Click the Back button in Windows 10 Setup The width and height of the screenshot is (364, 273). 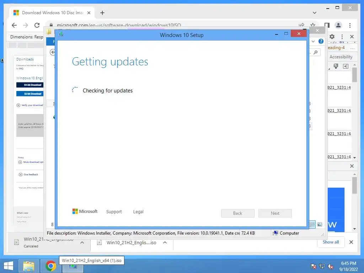238,213
